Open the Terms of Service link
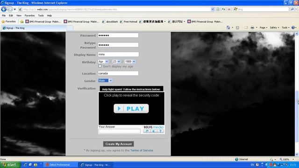 pos(142,150)
